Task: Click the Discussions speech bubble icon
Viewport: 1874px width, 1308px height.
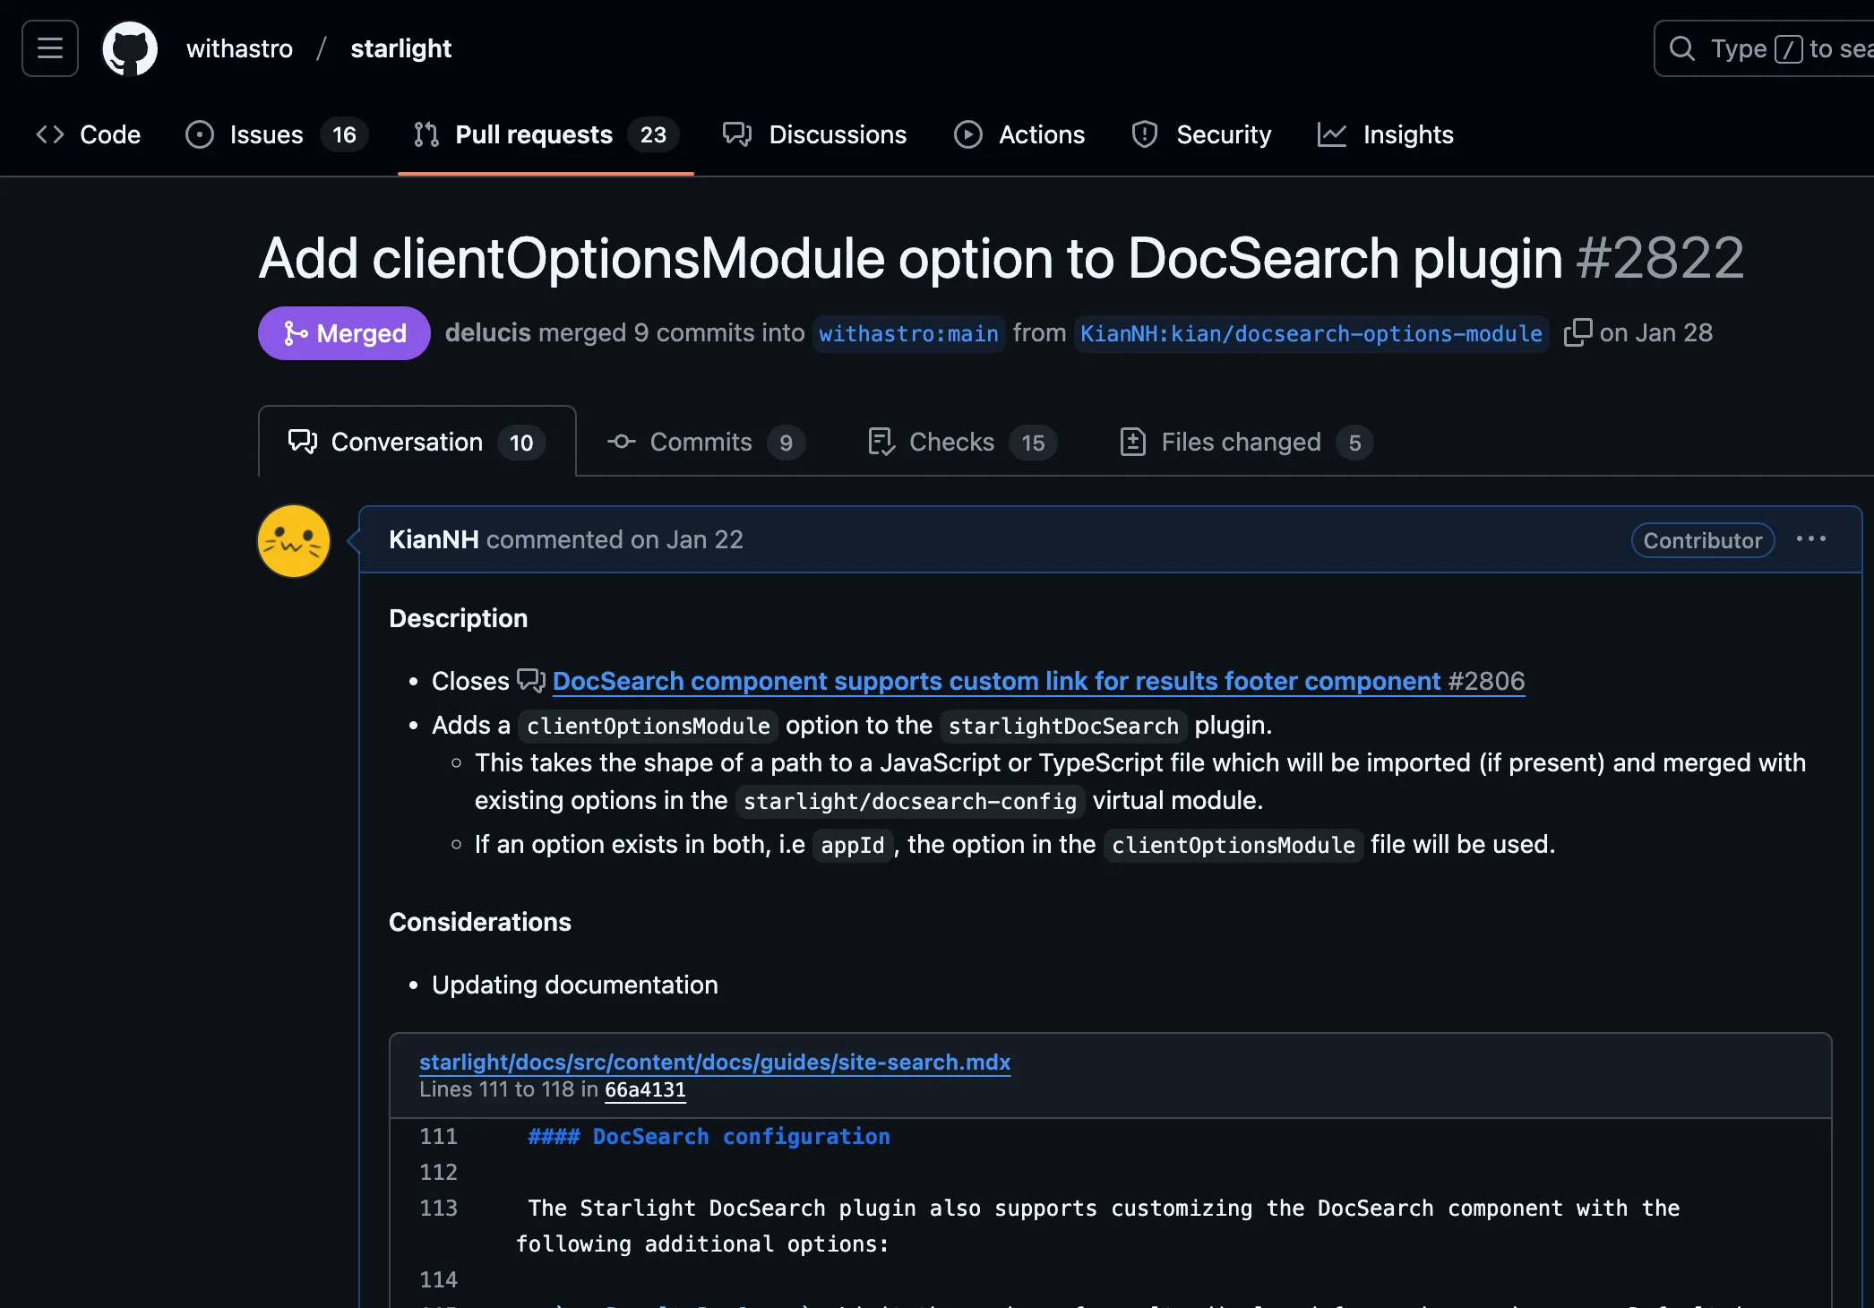Action: [737, 134]
